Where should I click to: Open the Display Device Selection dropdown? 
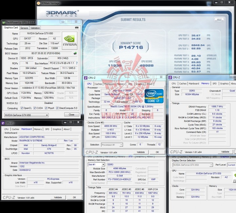pyautogui.click(x=193, y=165)
